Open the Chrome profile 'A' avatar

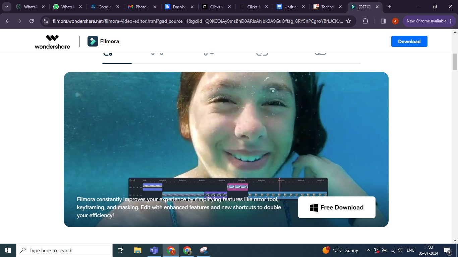tap(395, 21)
